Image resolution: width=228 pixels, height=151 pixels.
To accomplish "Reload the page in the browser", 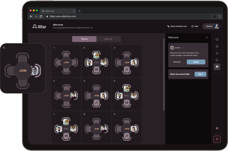I will click(x=41, y=16).
